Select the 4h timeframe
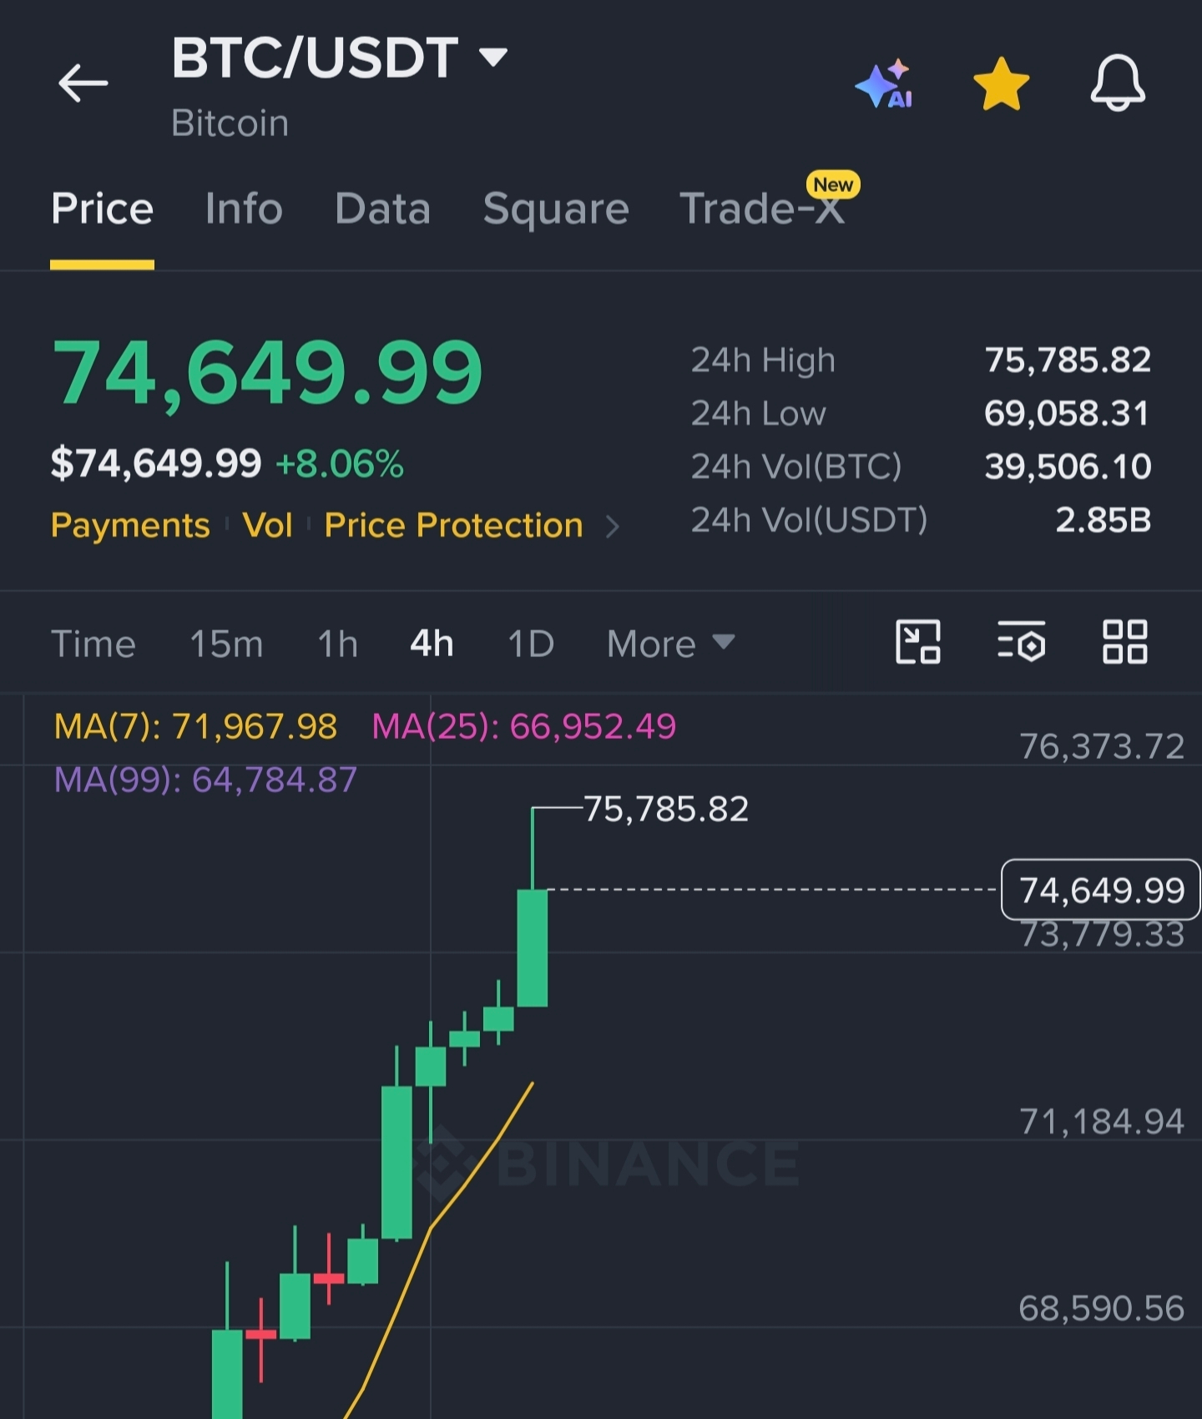The height and width of the screenshot is (1419, 1202). [432, 644]
